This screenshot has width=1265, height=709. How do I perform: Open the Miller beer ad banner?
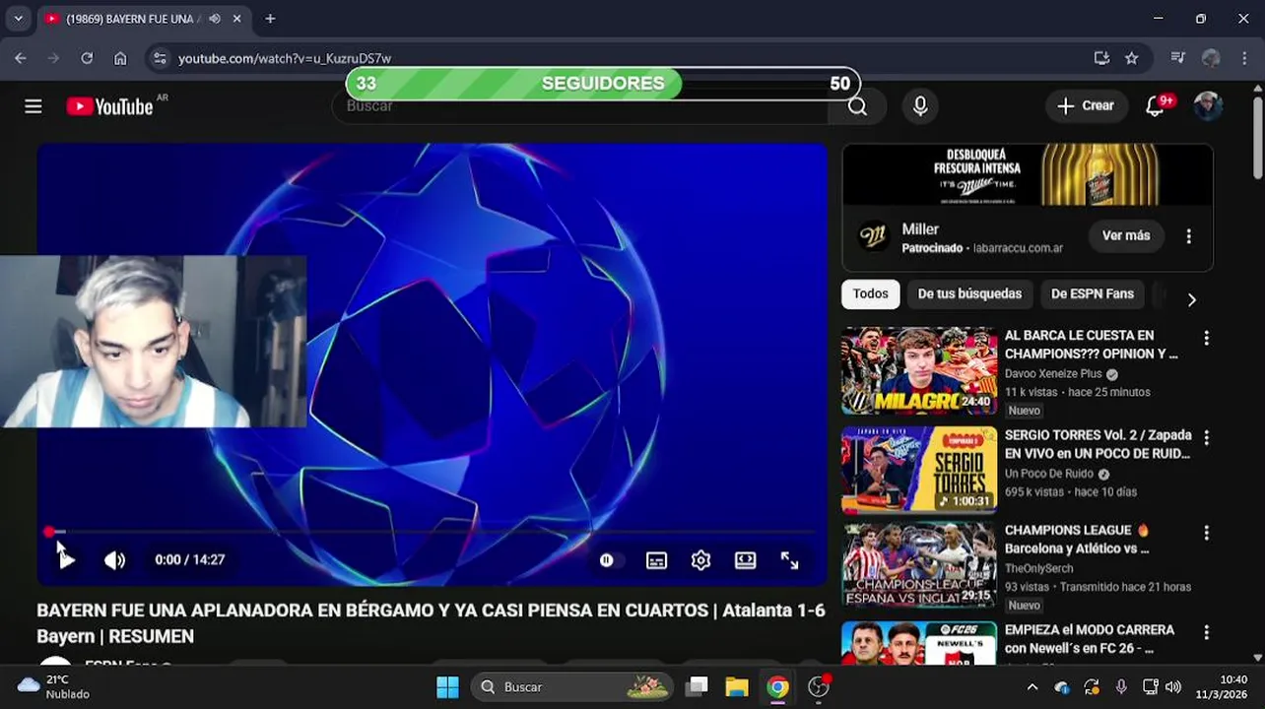point(1028,175)
